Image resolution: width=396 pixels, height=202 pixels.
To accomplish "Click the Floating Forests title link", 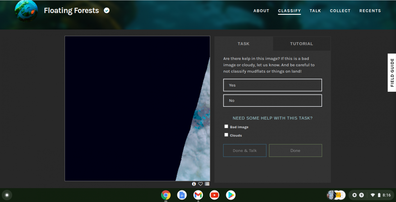I will click(71, 11).
